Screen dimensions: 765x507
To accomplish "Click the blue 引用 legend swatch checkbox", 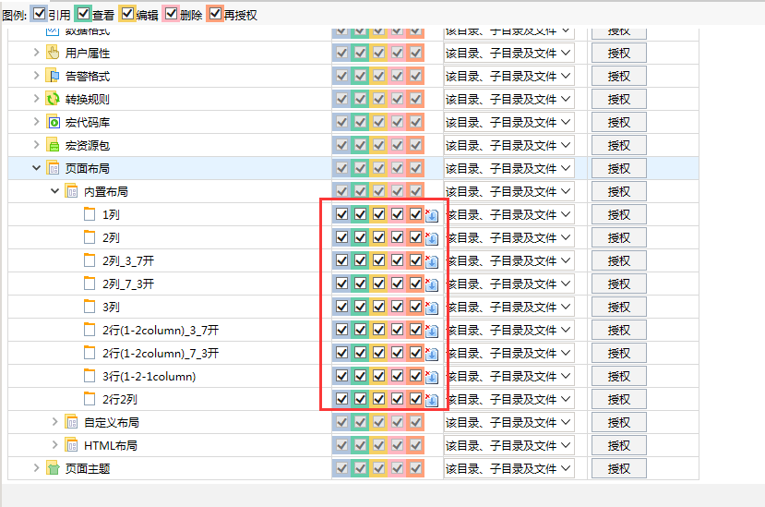I will 40,14.
